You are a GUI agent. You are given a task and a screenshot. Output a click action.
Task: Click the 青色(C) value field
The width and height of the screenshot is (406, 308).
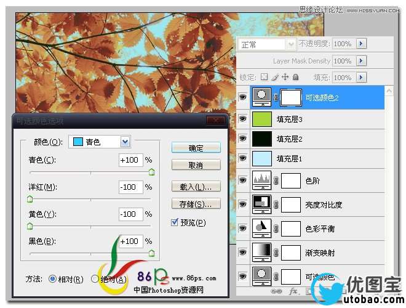click(x=131, y=160)
